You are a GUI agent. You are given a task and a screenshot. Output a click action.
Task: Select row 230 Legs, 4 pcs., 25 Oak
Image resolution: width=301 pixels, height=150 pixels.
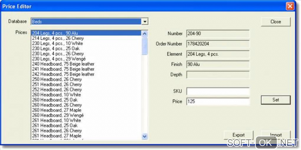(86, 49)
